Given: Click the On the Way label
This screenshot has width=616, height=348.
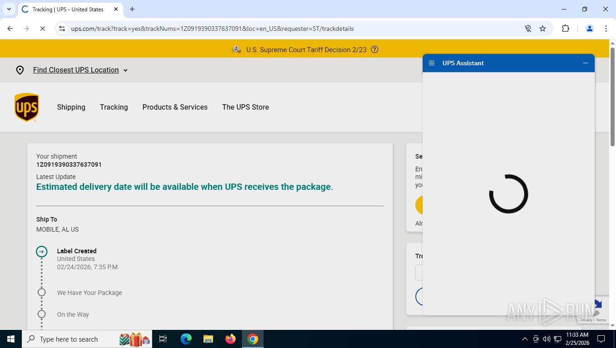Looking at the screenshot, I should [73, 314].
